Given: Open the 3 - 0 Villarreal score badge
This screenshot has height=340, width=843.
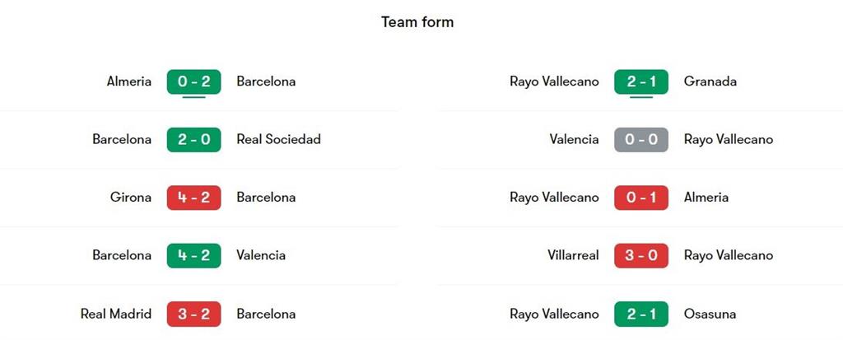Looking at the screenshot, I should [x=641, y=255].
